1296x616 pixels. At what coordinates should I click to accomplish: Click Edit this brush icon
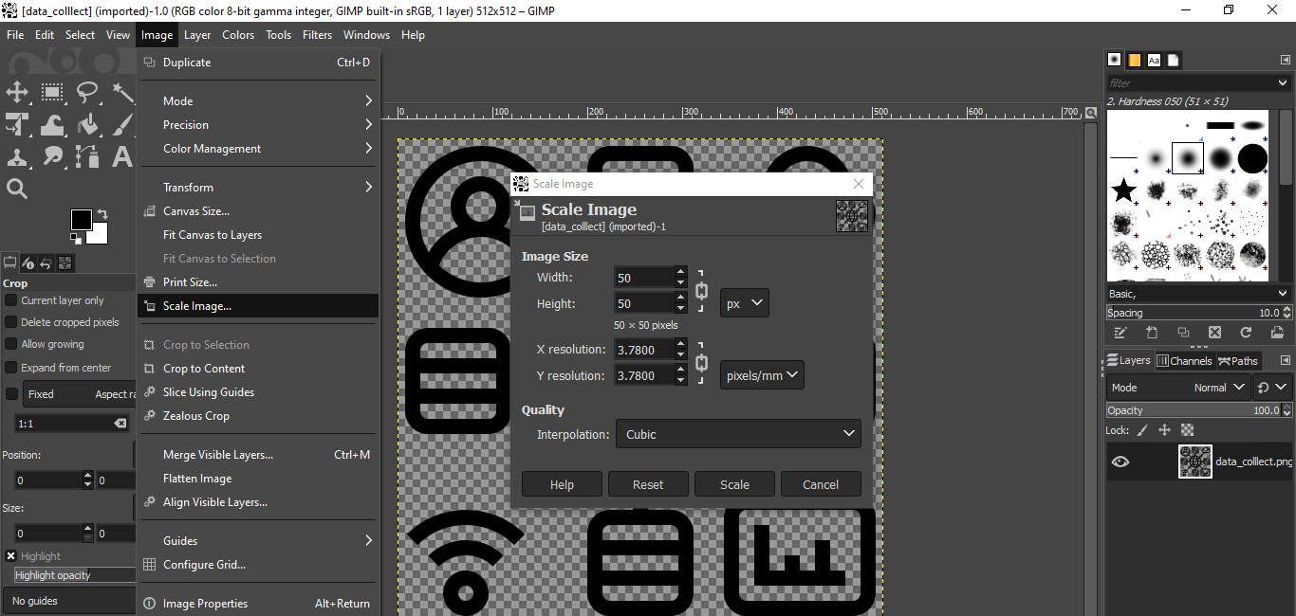[x=1120, y=333]
